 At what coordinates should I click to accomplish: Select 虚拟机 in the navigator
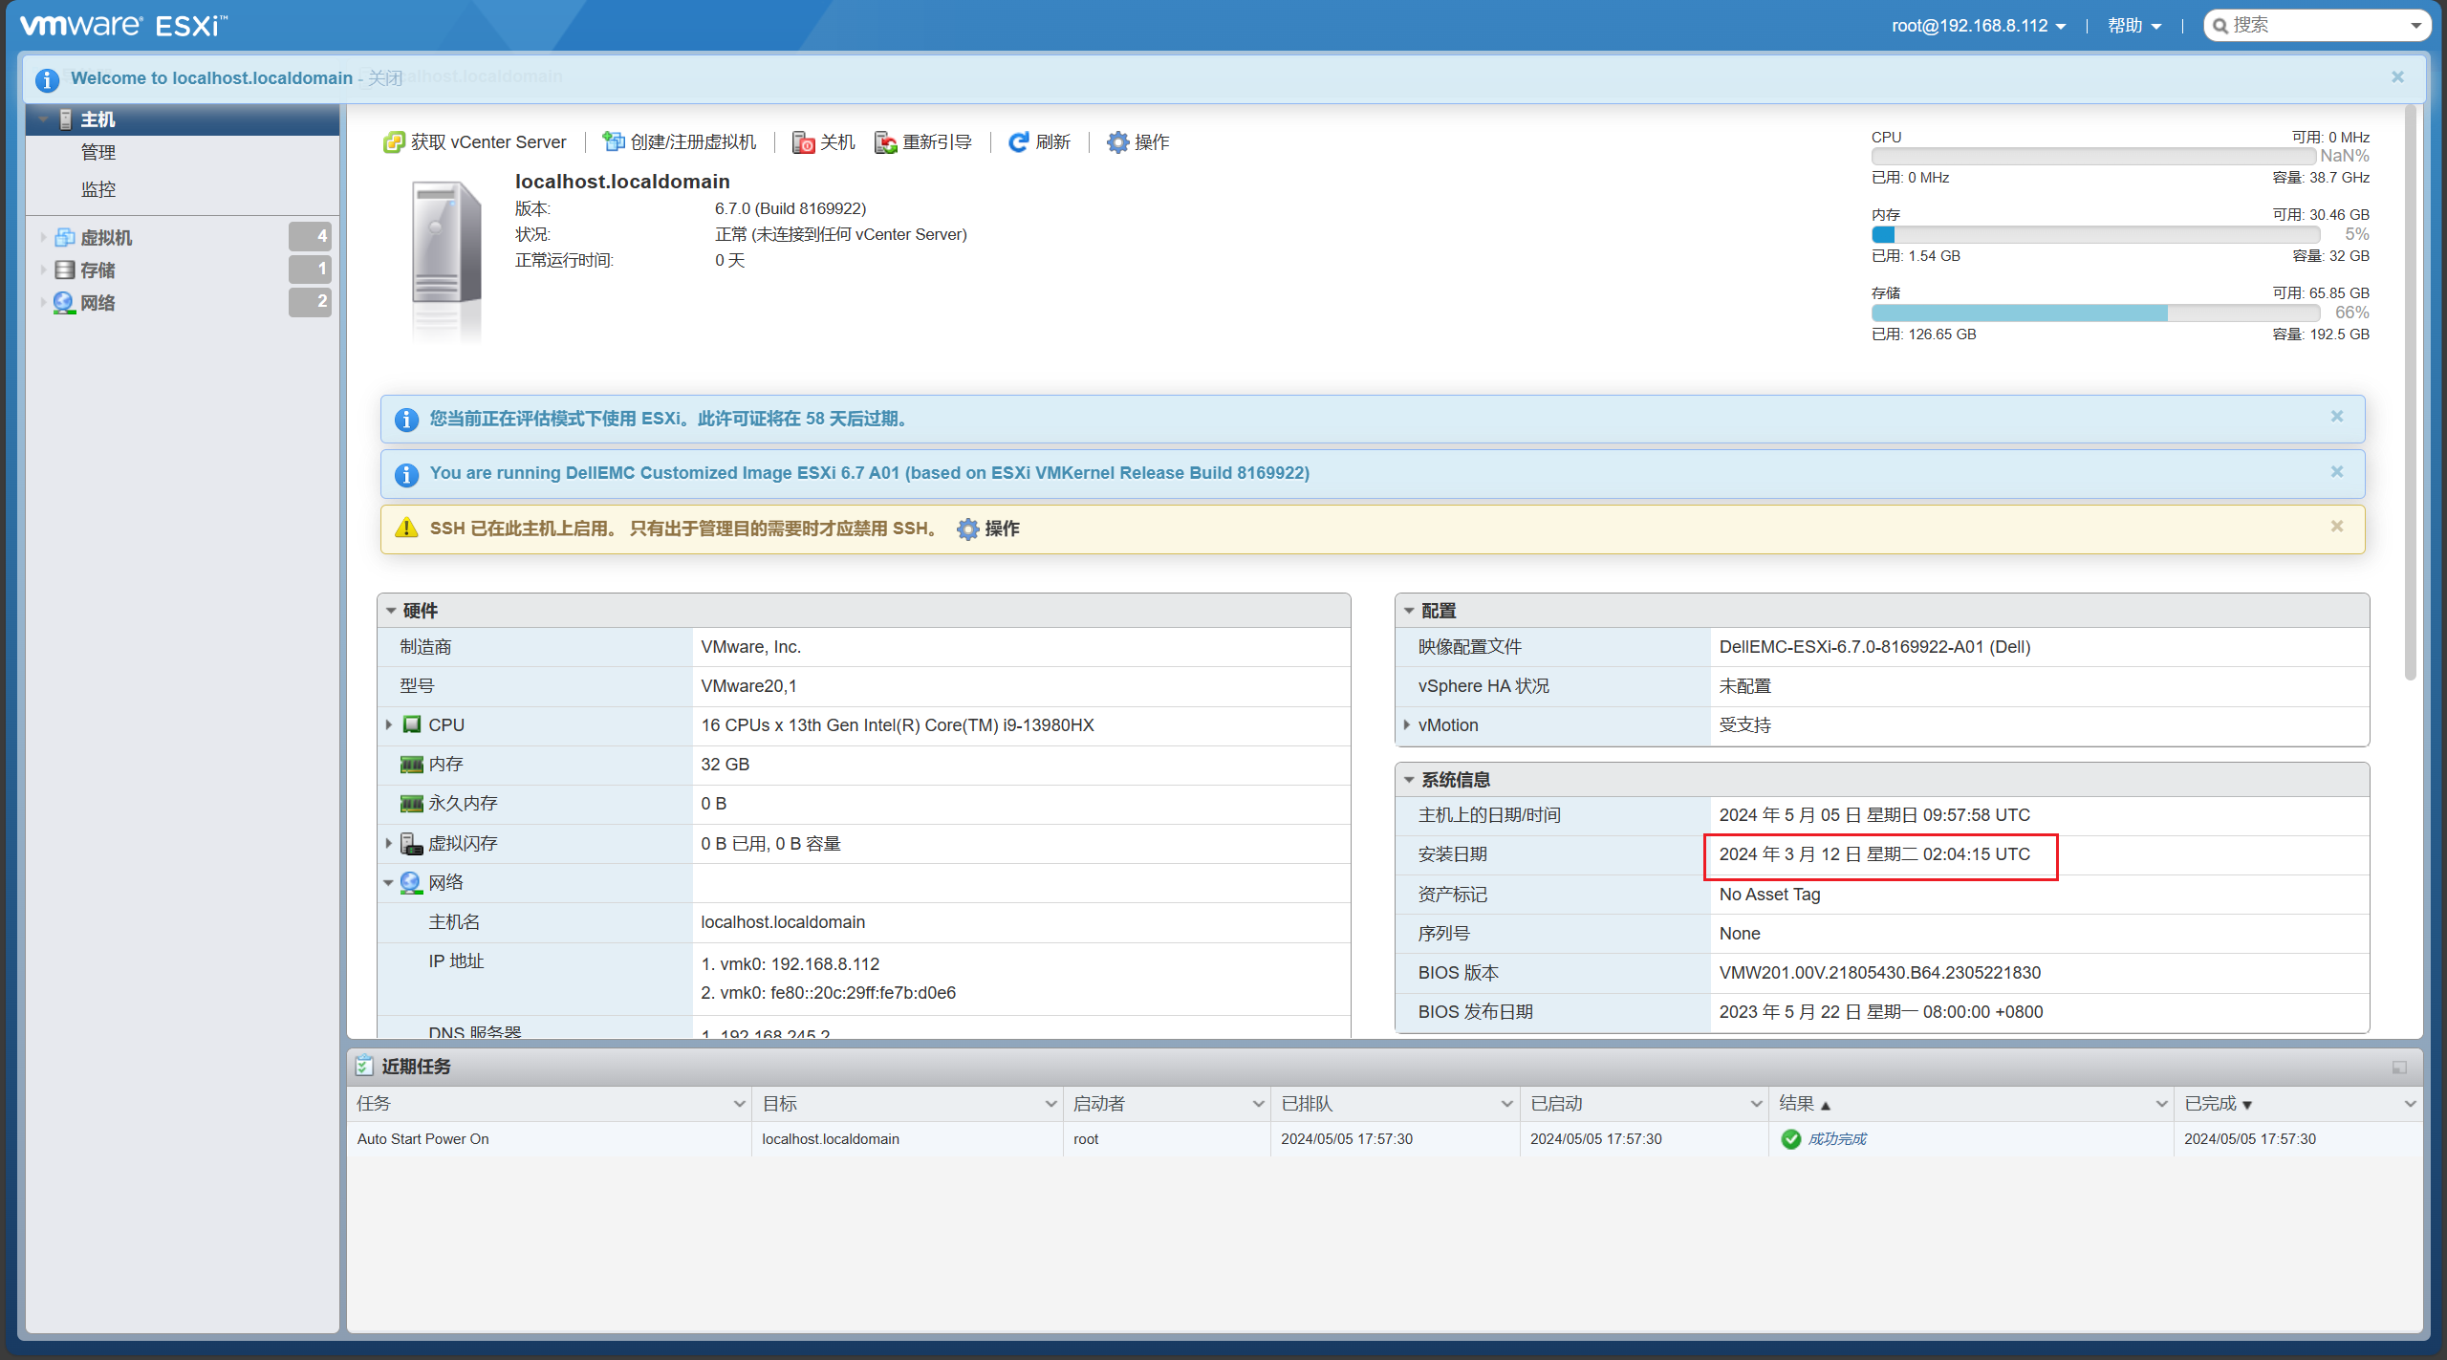click(105, 237)
